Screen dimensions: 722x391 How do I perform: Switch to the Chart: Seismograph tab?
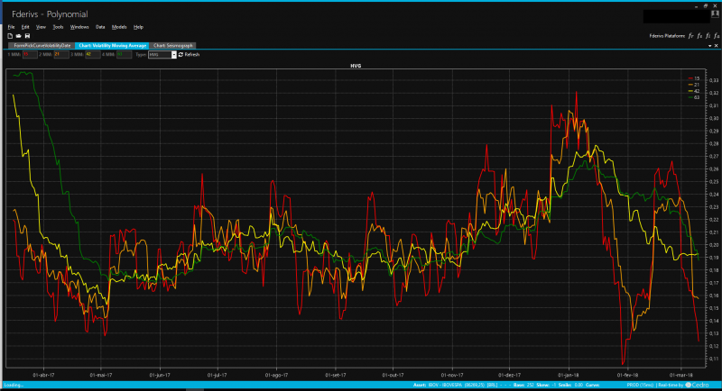(x=173, y=45)
